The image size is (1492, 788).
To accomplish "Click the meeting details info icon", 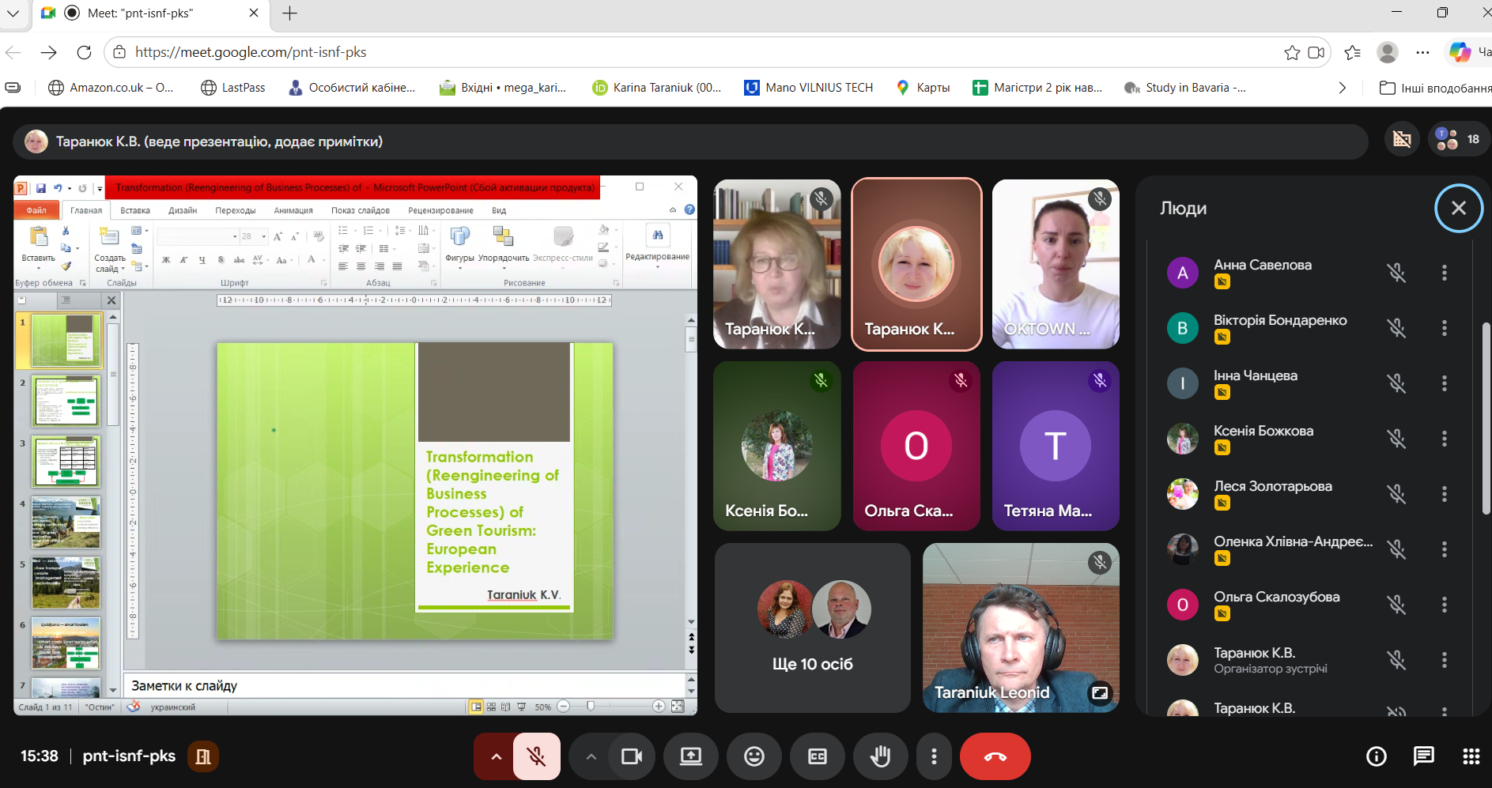I will click(x=1376, y=756).
